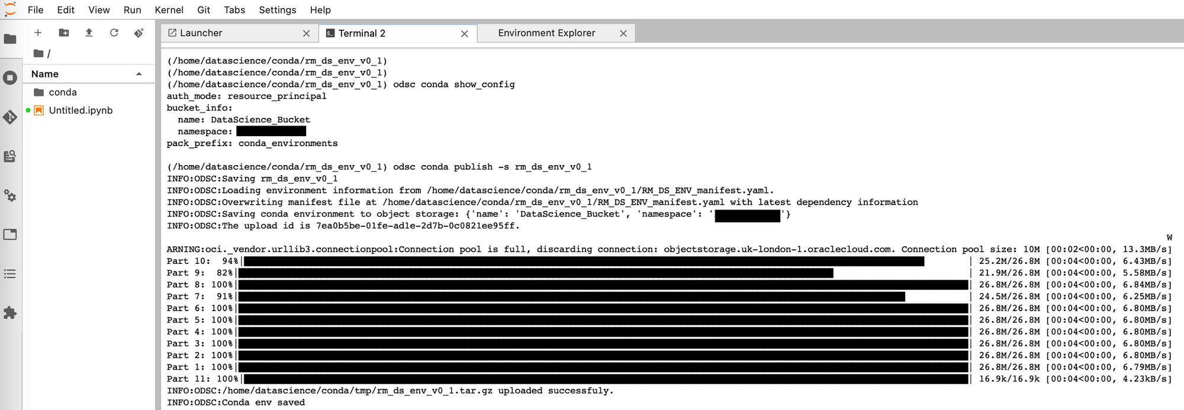Open the Table of Contents panel
Viewport: 1184px width, 410px height.
[x=10, y=274]
